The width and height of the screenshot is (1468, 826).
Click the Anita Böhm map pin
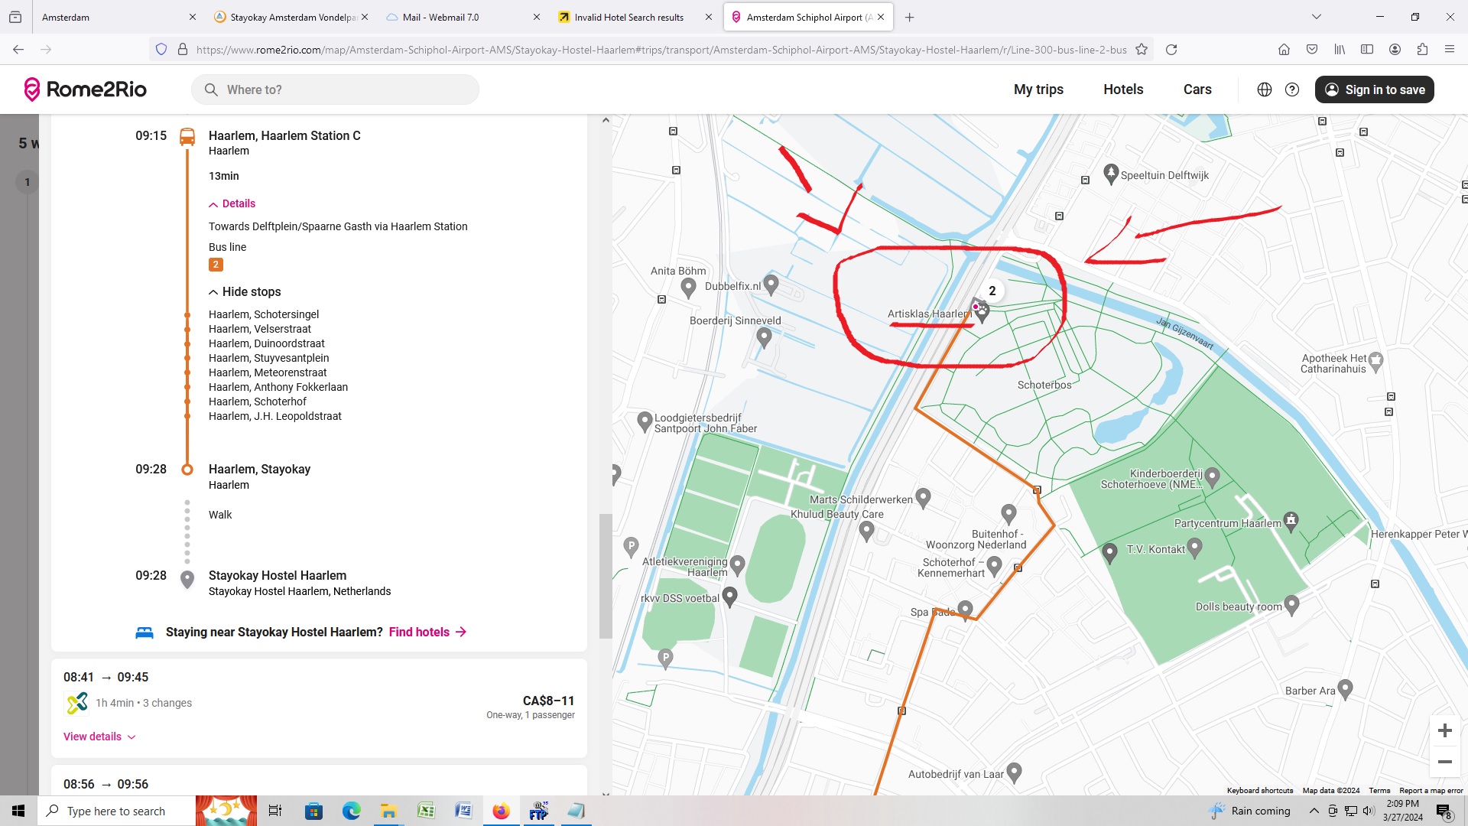(688, 288)
